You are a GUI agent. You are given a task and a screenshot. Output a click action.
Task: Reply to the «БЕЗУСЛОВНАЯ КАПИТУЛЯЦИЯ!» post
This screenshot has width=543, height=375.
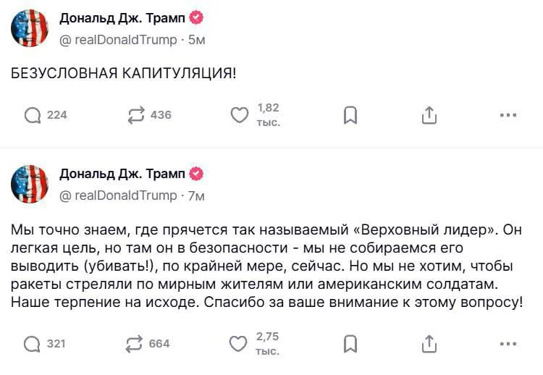click(33, 115)
